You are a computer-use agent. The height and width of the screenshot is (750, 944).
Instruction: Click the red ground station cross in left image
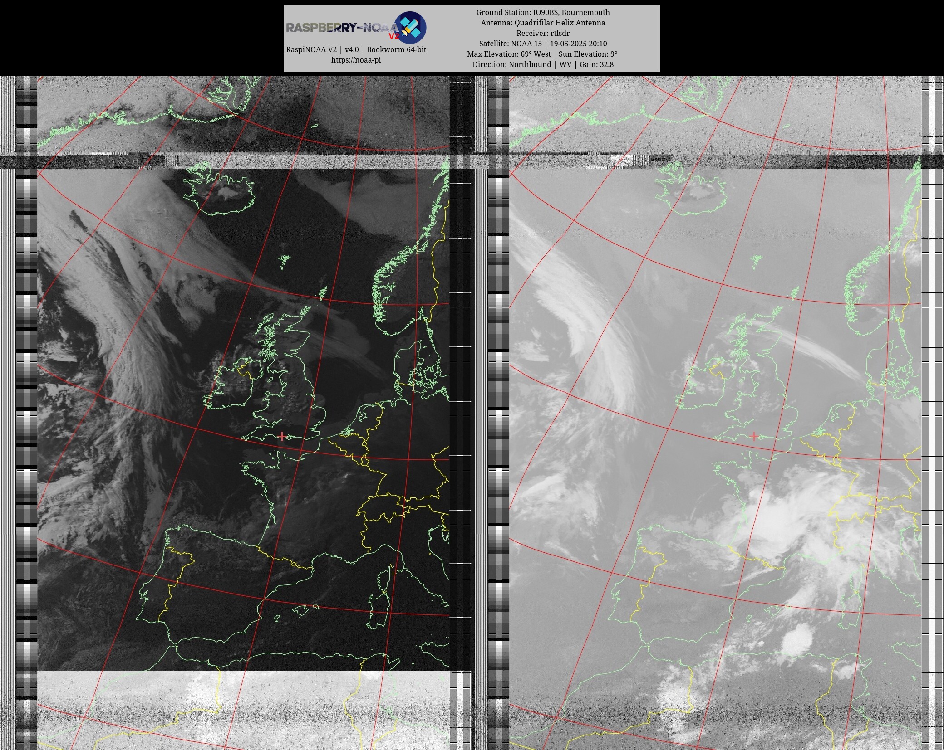(x=282, y=436)
